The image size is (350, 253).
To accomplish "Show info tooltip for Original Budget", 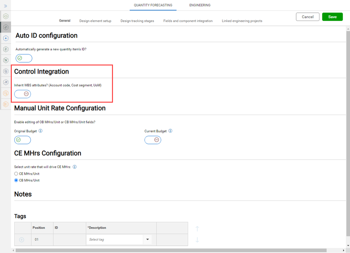I will 40,131.
